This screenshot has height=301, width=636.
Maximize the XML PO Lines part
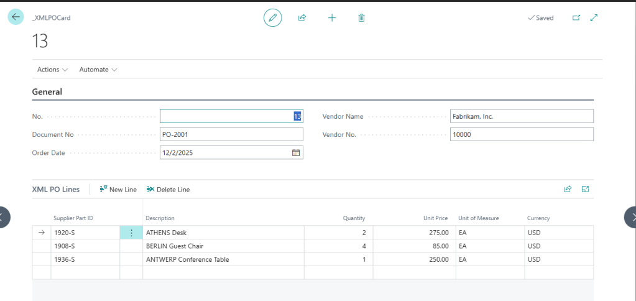coord(585,189)
